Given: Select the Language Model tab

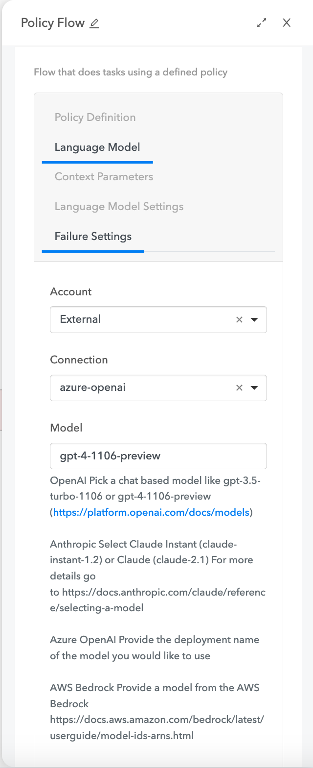Looking at the screenshot, I should (97, 147).
